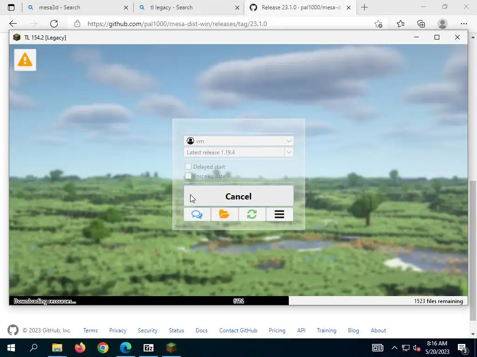
Task: Open the taskbar clock and date
Action: point(437,348)
